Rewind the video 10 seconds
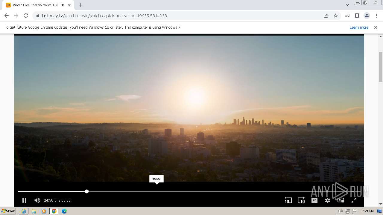Viewport: 383px width, 215px height. tap(288, 200)
